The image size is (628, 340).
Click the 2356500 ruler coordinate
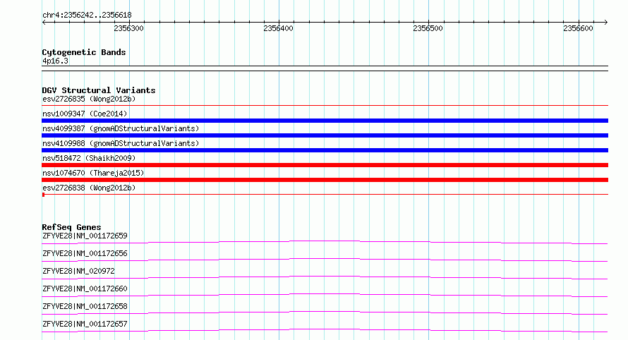tap(428, 28)
